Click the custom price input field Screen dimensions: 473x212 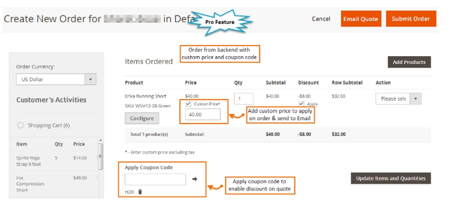pos(202,115)
